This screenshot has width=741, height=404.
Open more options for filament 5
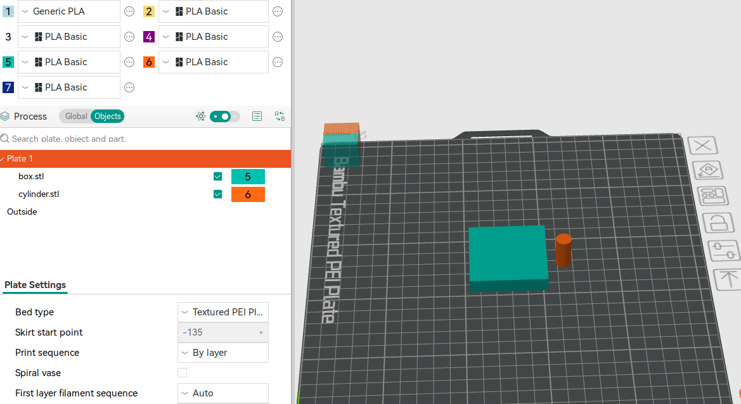tap(129, 62)
